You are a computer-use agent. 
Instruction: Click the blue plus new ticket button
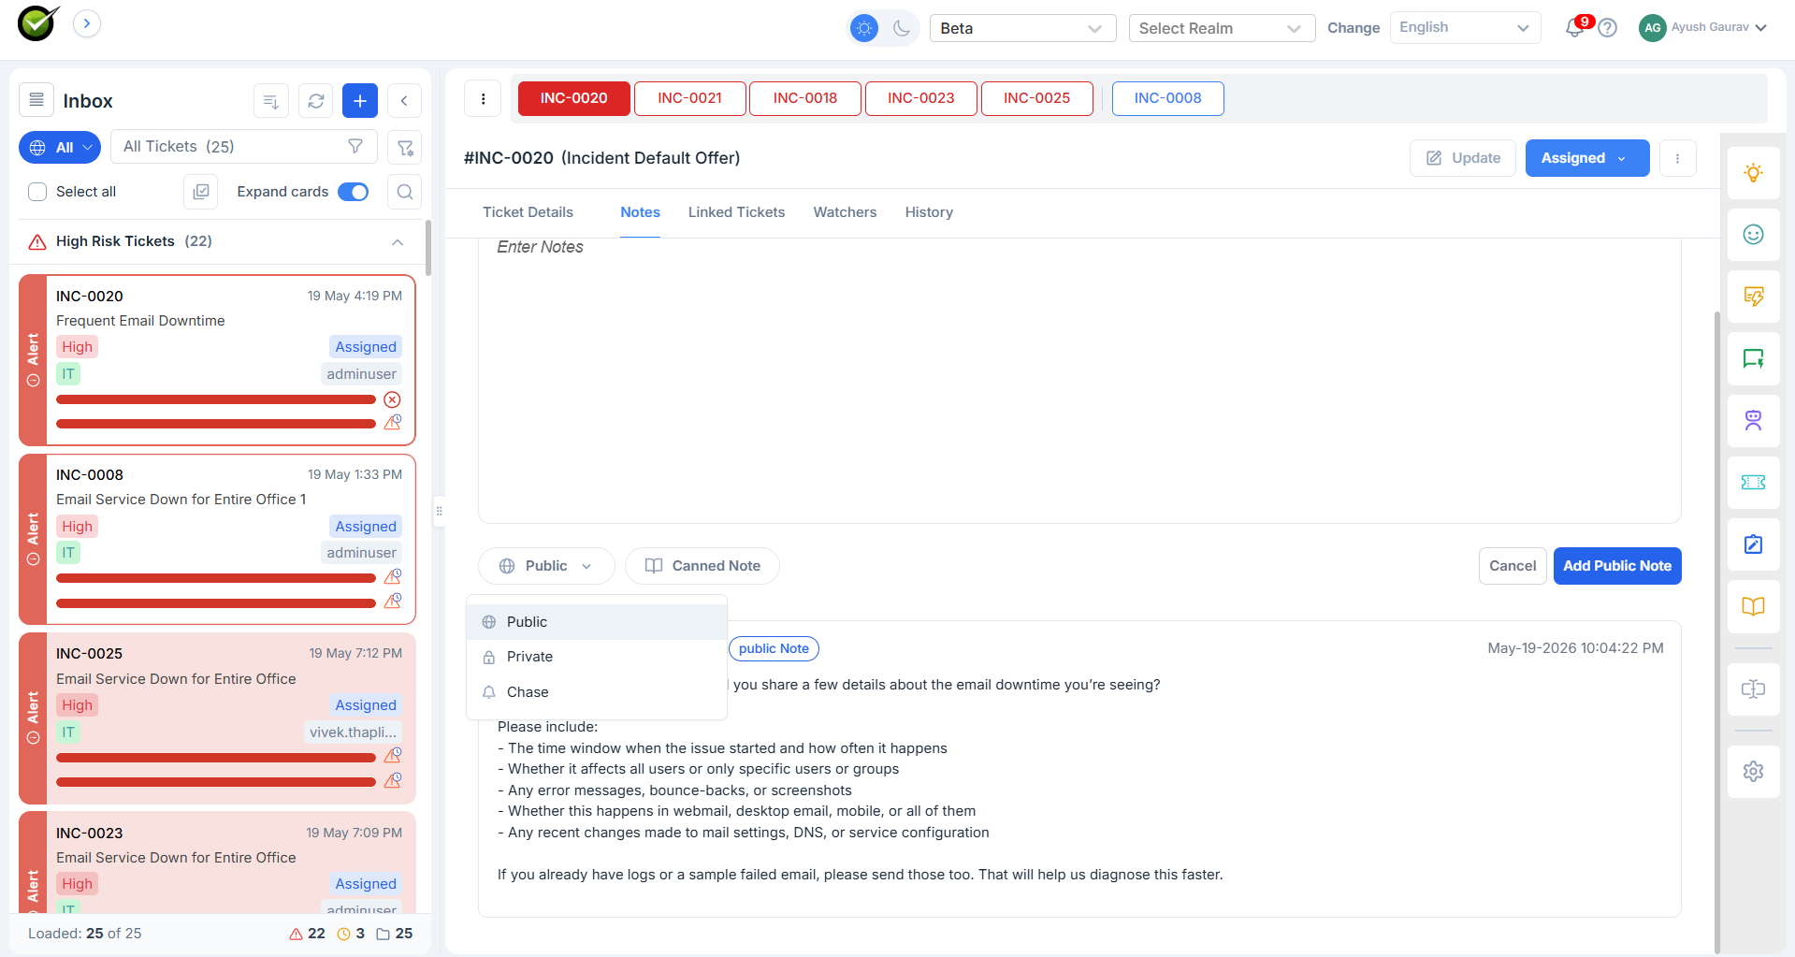point(360,101)
